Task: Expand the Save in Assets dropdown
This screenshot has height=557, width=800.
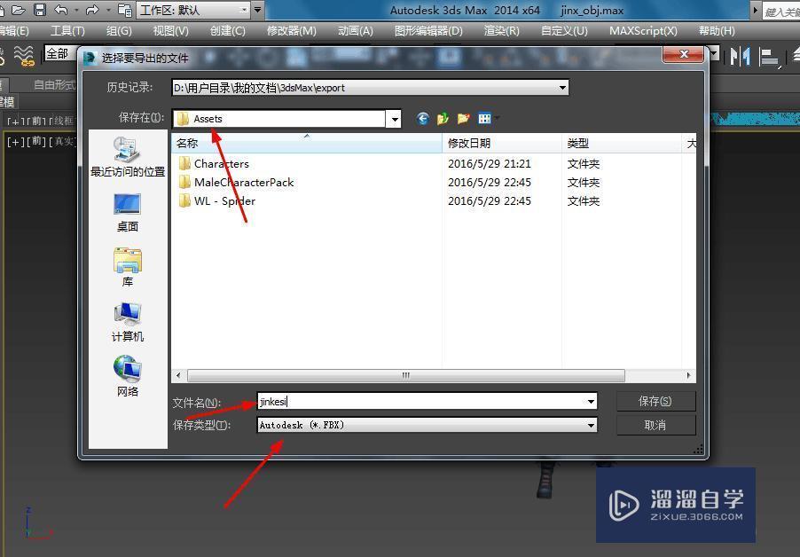Action: pyautogui.click(x=395, y=120)
